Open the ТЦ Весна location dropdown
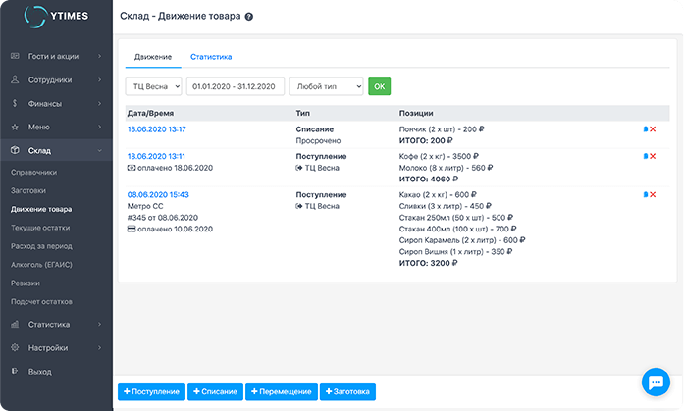The width and height of the screenshot is (684, 411). pos(154,86)
